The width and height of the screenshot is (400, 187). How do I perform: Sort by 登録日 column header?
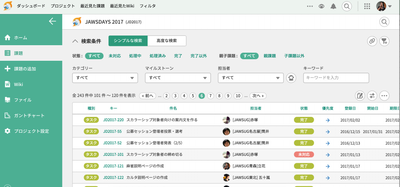(350, 108)
